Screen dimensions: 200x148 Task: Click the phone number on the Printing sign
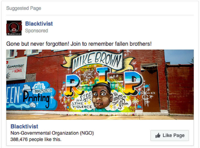pos(43,91)
